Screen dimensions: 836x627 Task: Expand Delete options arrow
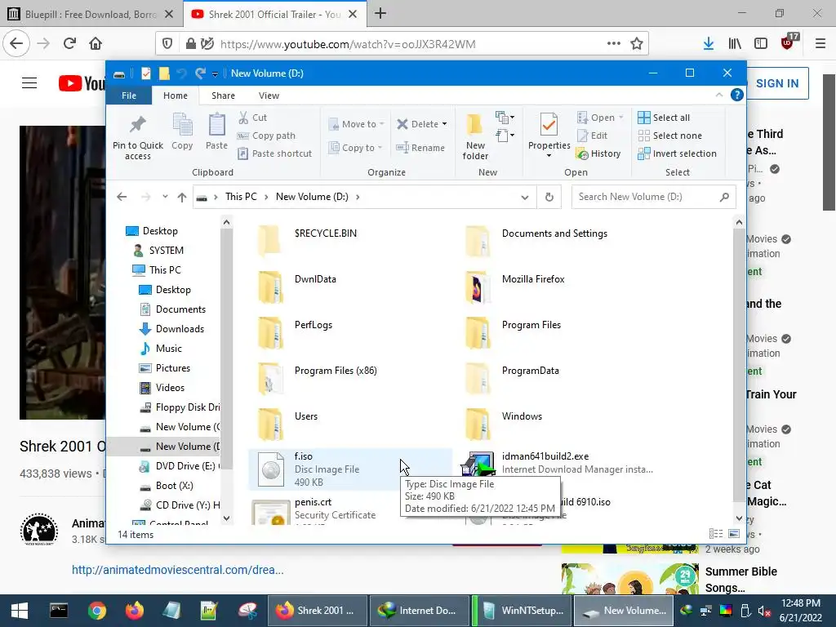pyautogui.click(x=445, y=124)
